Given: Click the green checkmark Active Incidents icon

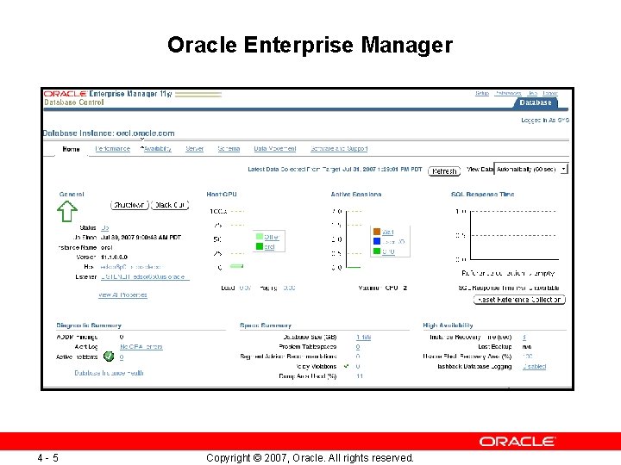Looking at the screenshot, I should pos(108,356).
